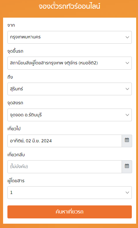Click chevron arrow on หมอชิต2 boarding dropdown

pyautogui.click(x=127, y=63)
